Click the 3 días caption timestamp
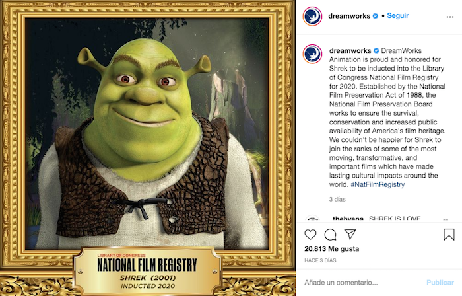 pos(337,200)
